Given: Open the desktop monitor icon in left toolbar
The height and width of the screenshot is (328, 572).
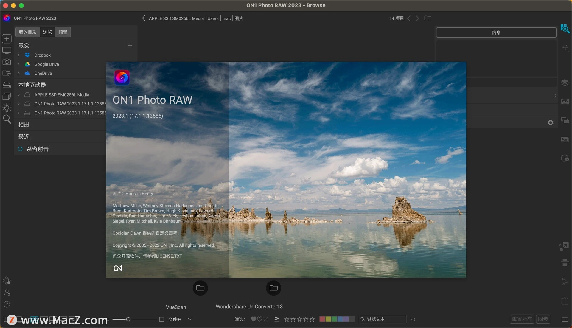Looking at the screenshot, I should pyautogui.click(x=7, y=50).
